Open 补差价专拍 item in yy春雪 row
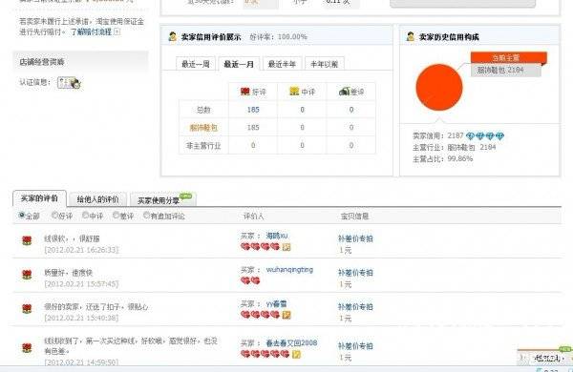This screenshot has height=372, width=573. click(355, 307)
